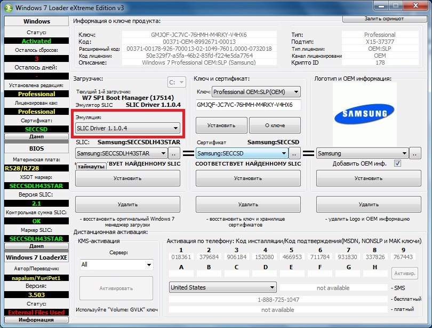Screen dimensions: 432x328
Task: Click 'Установить' in the Загрузчик section
Action: coord(127,178)
